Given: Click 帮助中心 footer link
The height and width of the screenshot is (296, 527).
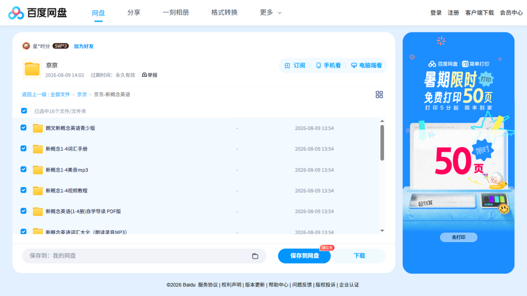Looking at the screenshot, I should [x=279, y=285].
